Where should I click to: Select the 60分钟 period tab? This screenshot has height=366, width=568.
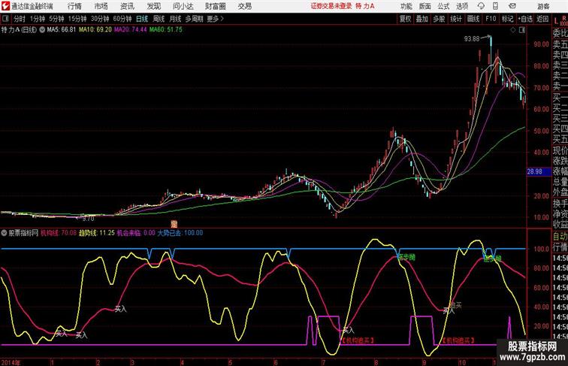click(122, 19)
